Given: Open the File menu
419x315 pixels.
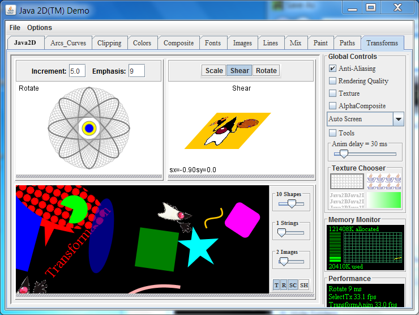Looking at the screenshot, I should pyautogui.click(x=15, y=28).
